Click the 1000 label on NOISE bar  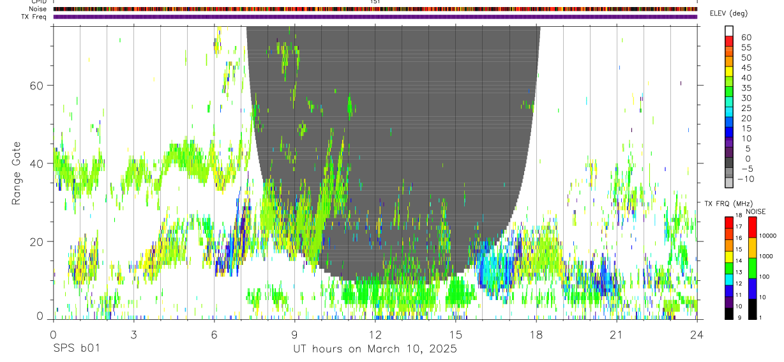[x=767, y=256]
